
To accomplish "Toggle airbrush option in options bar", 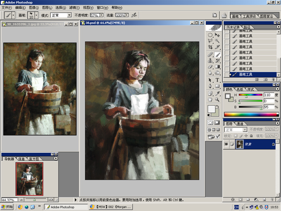I will [134, 15].
